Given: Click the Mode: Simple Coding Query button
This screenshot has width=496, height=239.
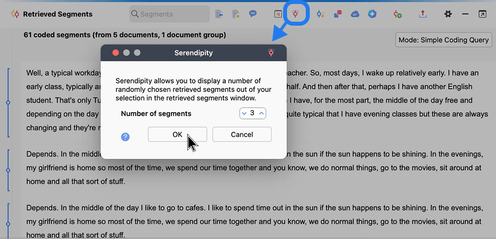Looking at the screenshot, I should pyautogui.click(x=444, y=40).
